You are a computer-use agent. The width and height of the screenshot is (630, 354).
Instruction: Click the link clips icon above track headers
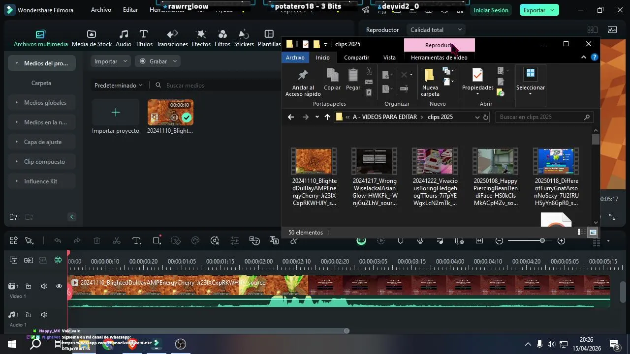[x=29, y=261]
